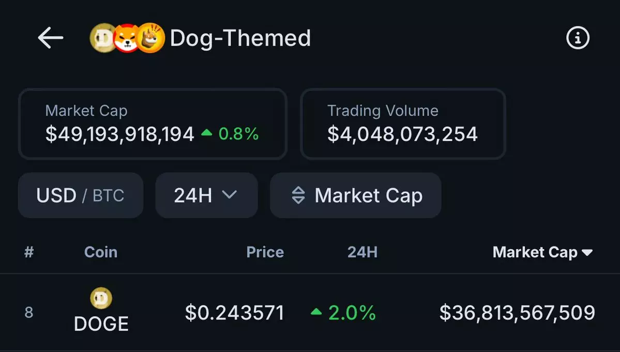Click the Dogecoin logo in the header
620x352 pixels.
[102, 38]
